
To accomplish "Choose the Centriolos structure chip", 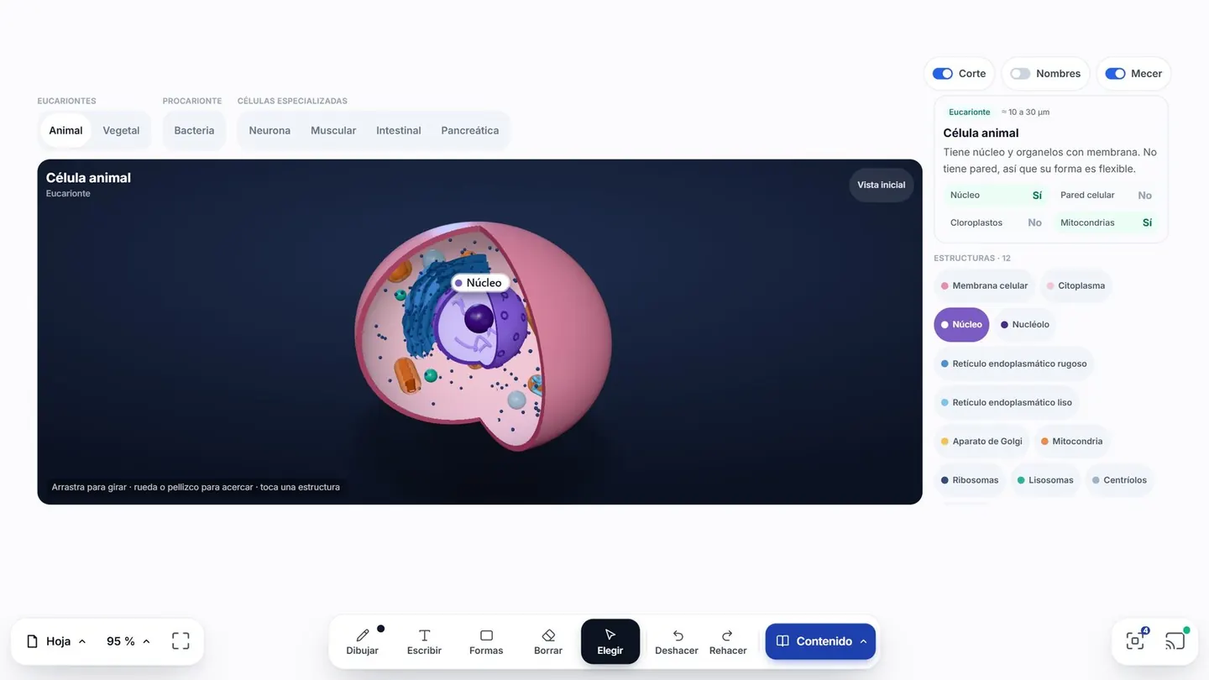I will pos(1119,480).
